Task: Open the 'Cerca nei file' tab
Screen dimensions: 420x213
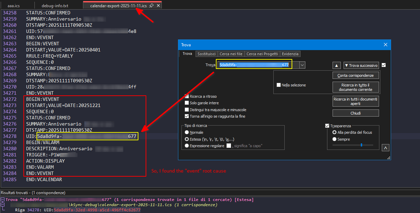Action: pos(231,54)
